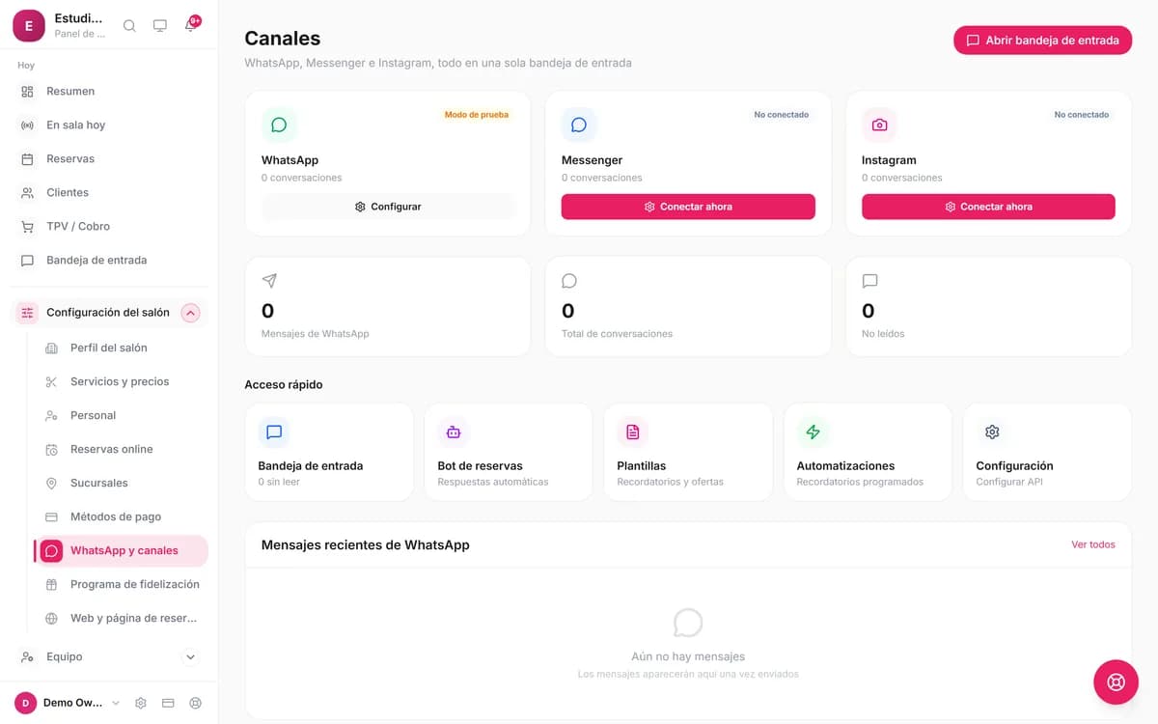The image size is (1158, 724).
Task: Collapse the Configuración del salón section chevron
Action: (191, 313)
